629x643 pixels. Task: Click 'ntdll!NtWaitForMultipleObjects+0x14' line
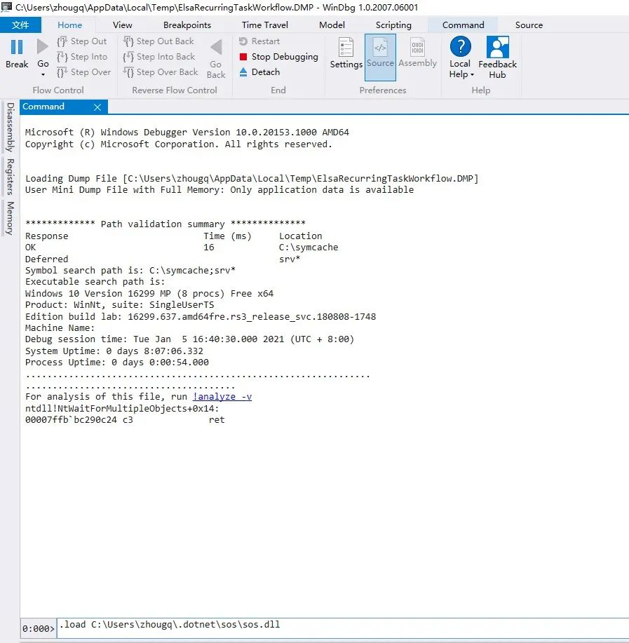tap(122, 408)
